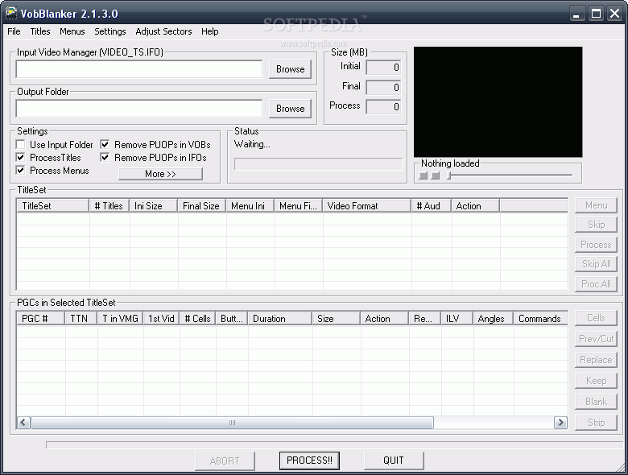Click the TitleSet Process button
Image resolution: width=628 pixels, height=475 pixels.
click(596, 245)
